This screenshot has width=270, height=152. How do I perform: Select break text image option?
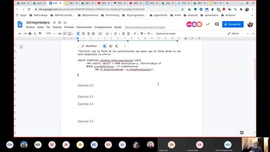(117, 46)
